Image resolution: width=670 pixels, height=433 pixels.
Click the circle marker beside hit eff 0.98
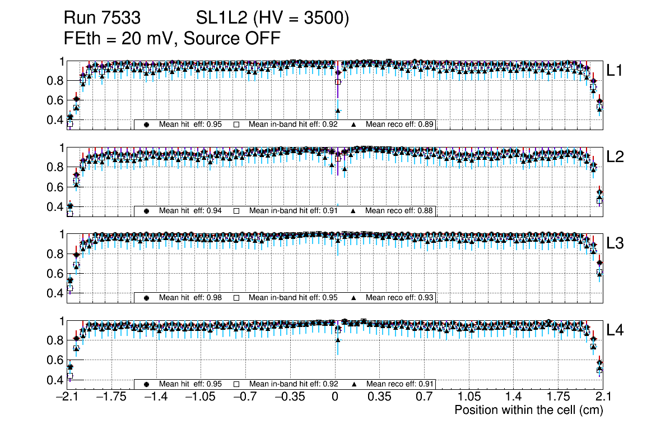(x=147, y=298)
